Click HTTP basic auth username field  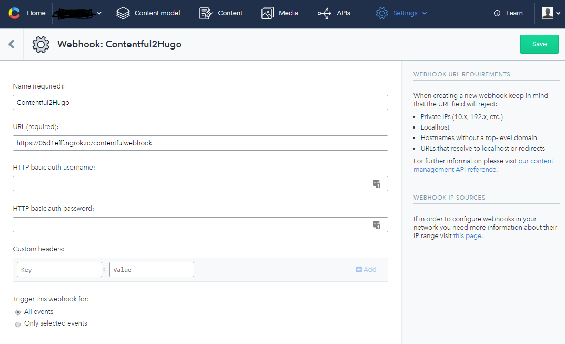pos(200,184)
